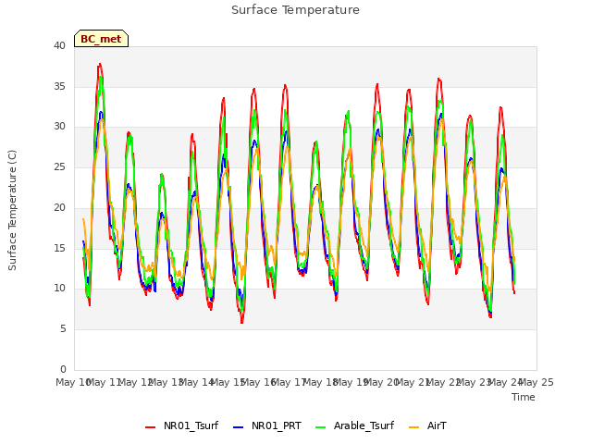This screenshot has width=592, height=444.
Task: Click the 10 y-axis tick label
Action: point(59,288)
